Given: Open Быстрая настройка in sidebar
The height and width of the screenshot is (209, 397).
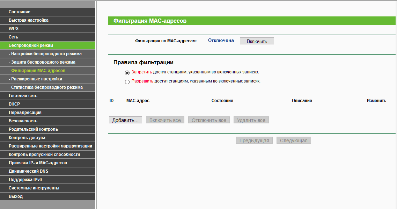Looking at the screenshot, I should [x=47, y=20].
